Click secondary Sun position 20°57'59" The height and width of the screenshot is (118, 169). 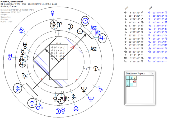[x=158, y=13]
